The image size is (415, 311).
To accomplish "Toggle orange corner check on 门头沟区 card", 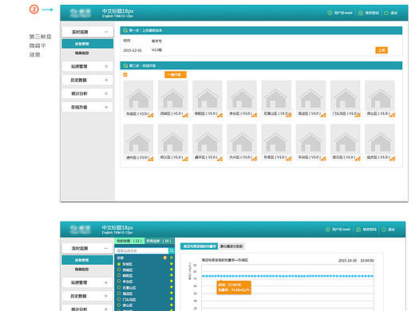I will (x=358, y=115).
